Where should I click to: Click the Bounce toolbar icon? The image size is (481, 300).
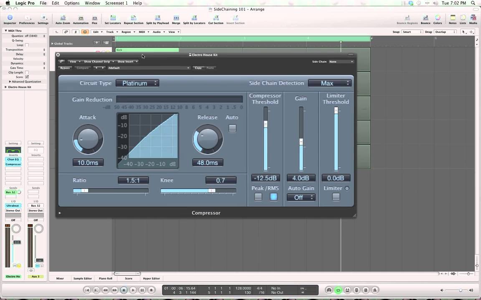(x=425, y=20)
